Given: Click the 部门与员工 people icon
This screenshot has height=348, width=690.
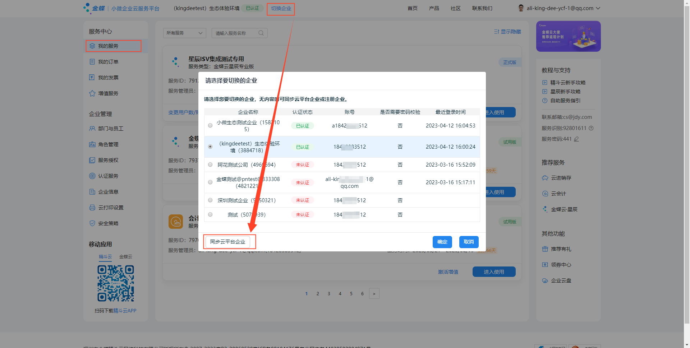Looking at the screenshot, I should click(92, 129).
